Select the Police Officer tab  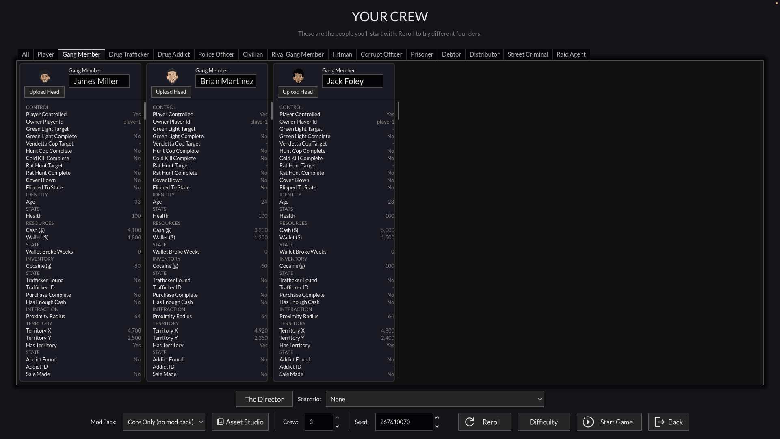pyautogui.click(x=216, y=54)
